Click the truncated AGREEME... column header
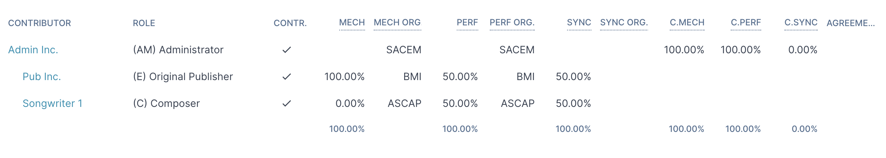The width and height of the screenshot is (886, 158). point(851,23)
